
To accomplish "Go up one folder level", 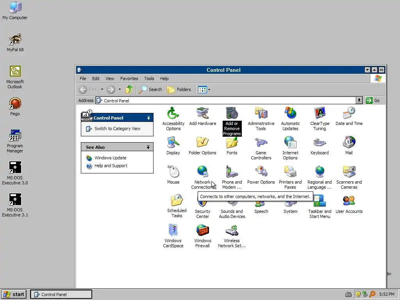I will 129,89.
